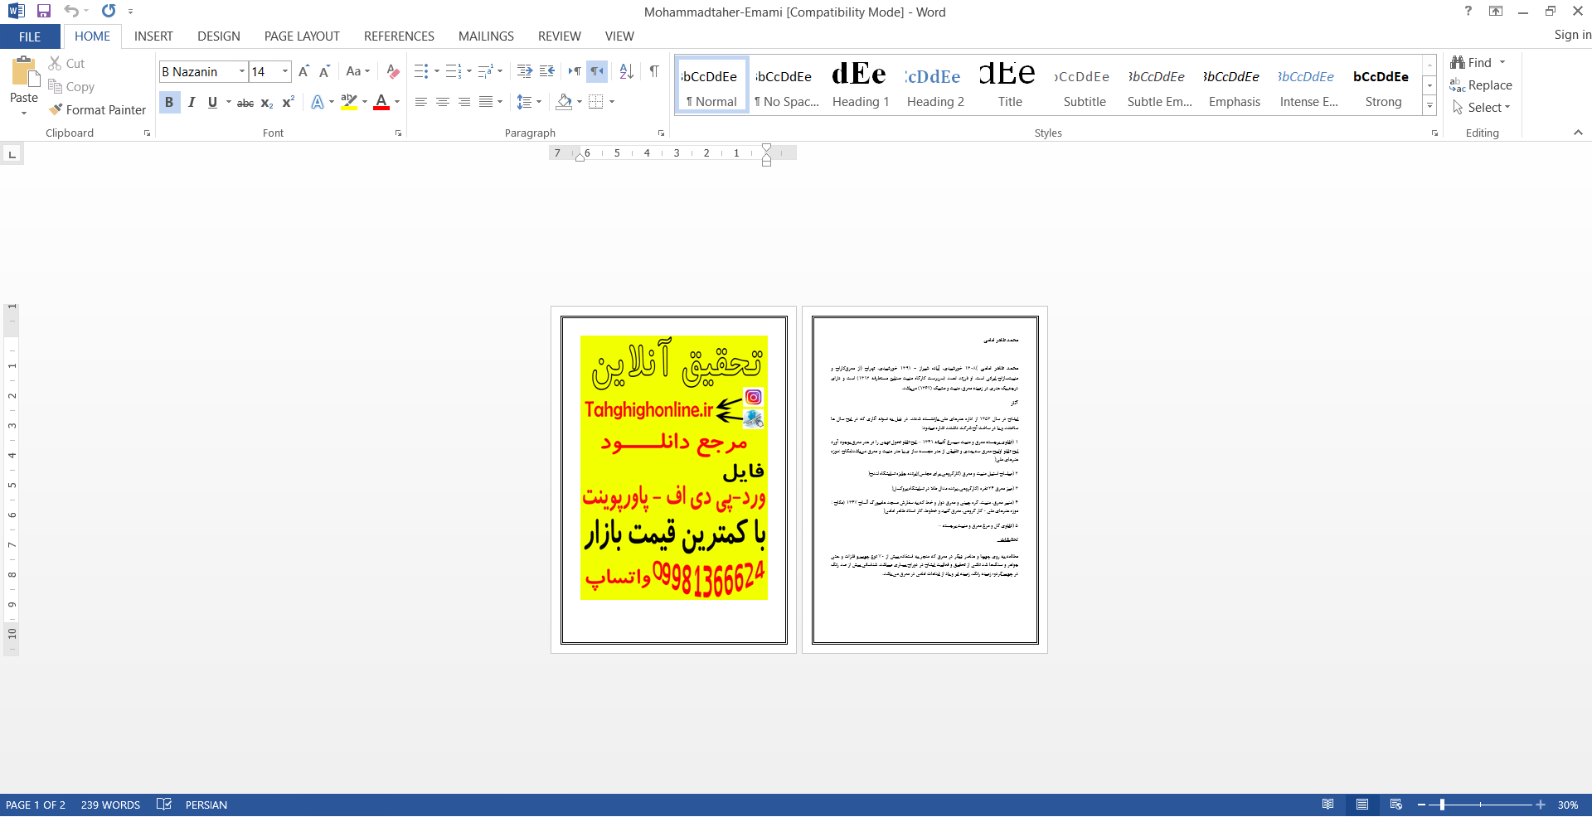
Task: Click the second page of the document
Action: (x=925, y=480)
